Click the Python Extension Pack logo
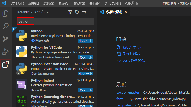191x107 pixels. click(22, 68)
